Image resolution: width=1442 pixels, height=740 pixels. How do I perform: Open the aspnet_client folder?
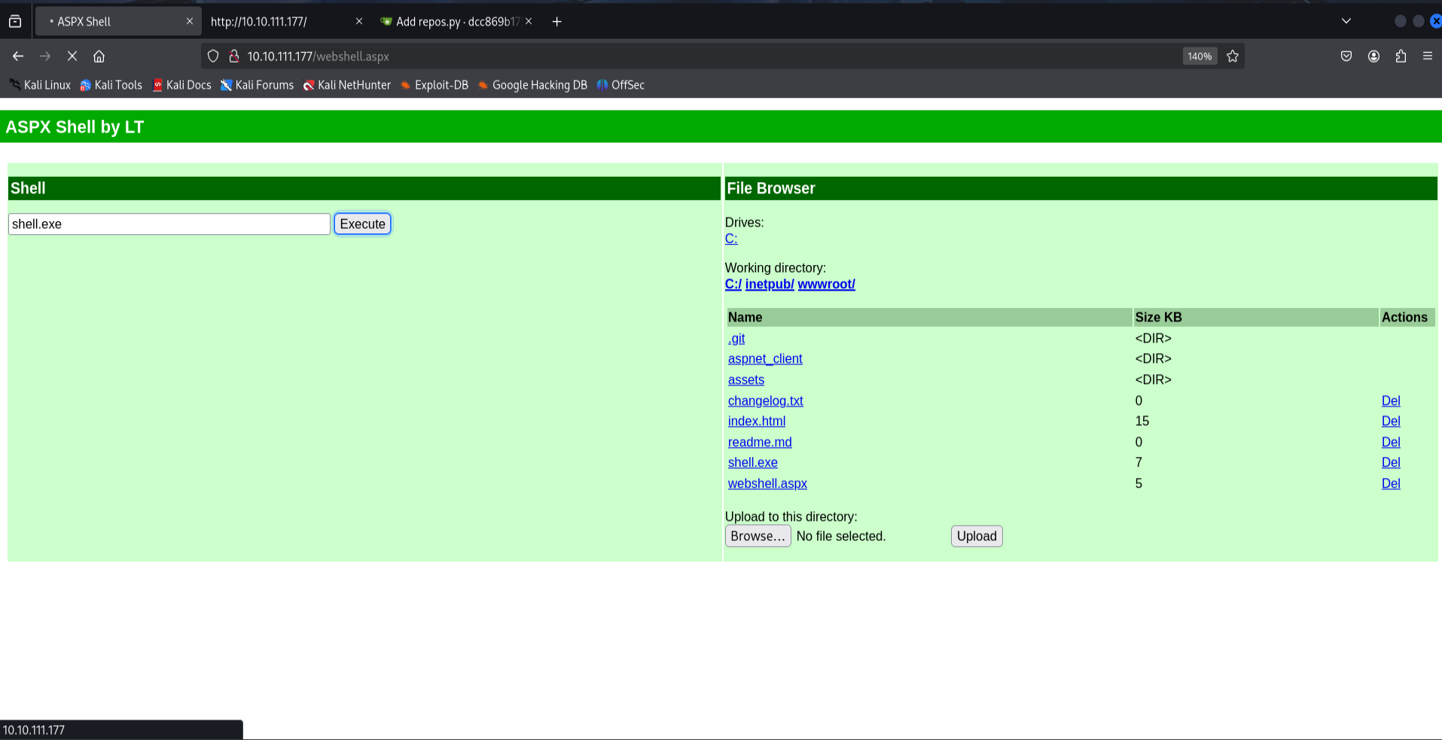coord(765,359)
